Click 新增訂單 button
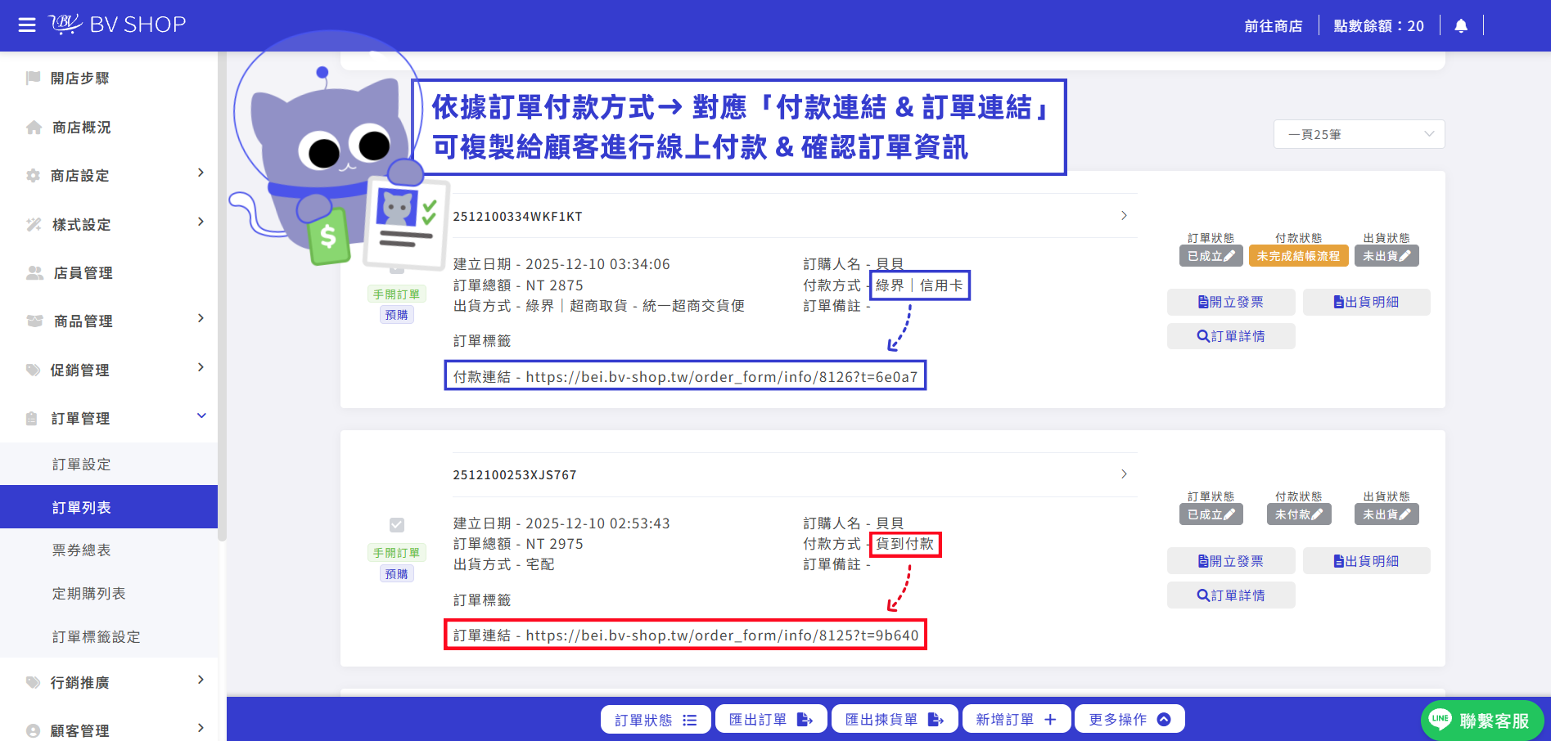Viewport: 1551px width, 741px height. pyautogui.click(x=1016, y=720)
